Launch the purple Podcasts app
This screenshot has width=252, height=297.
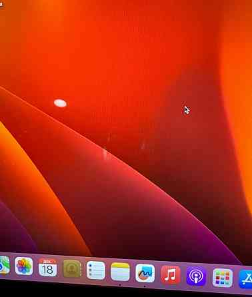tap(196, 276)
